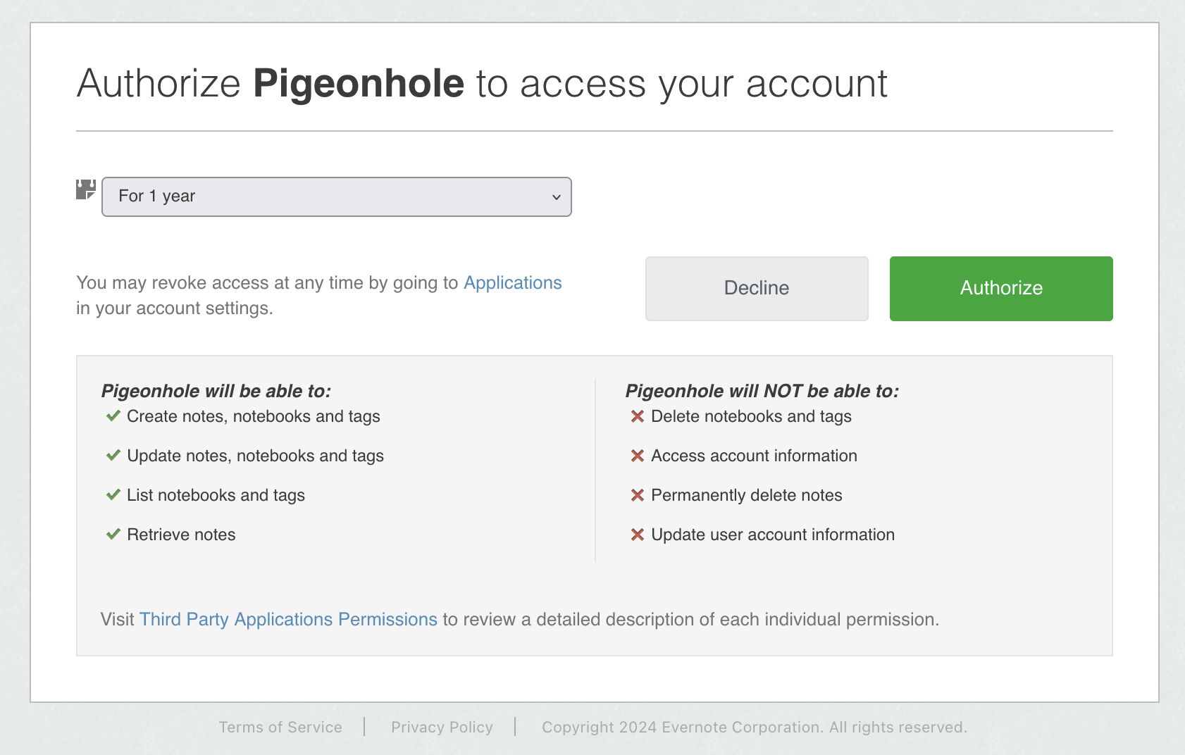Open the 'For 1 year' duration dropdown

(335, 196)
